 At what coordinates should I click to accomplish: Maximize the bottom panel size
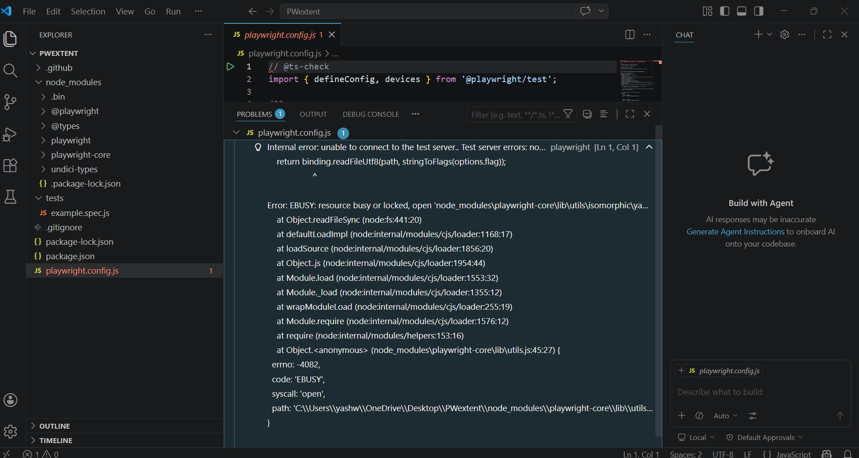[630, 114]
